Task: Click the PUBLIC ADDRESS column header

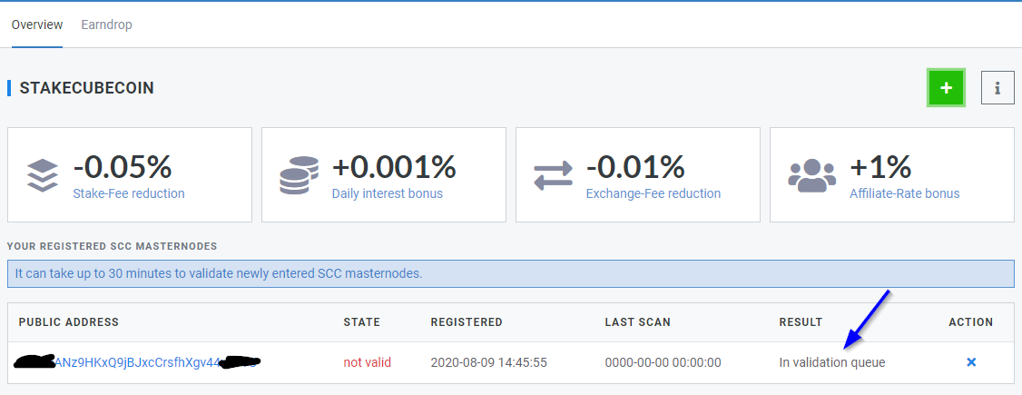Action: [x=68, y=322]
